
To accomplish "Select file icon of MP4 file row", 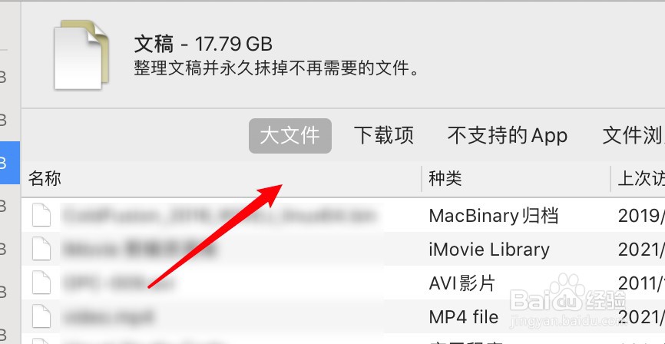I will 41,317.
